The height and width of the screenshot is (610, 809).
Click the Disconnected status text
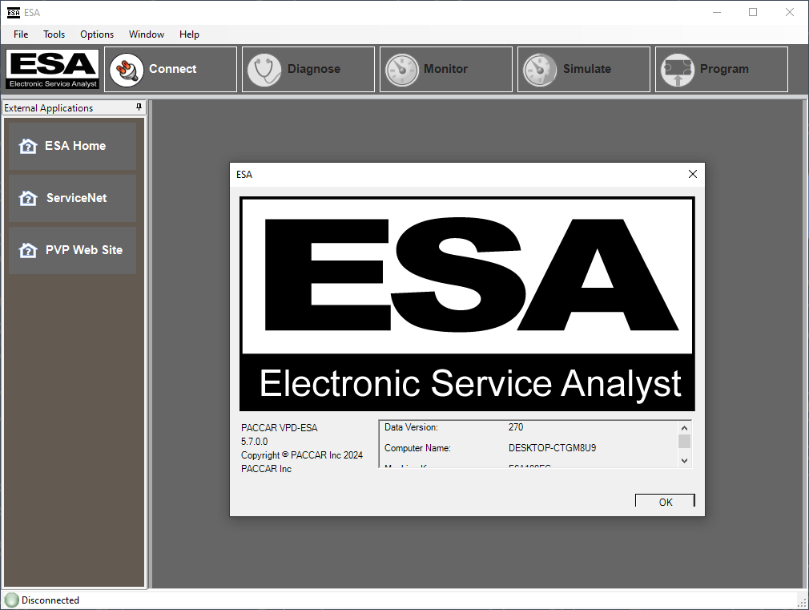point(50,600)
